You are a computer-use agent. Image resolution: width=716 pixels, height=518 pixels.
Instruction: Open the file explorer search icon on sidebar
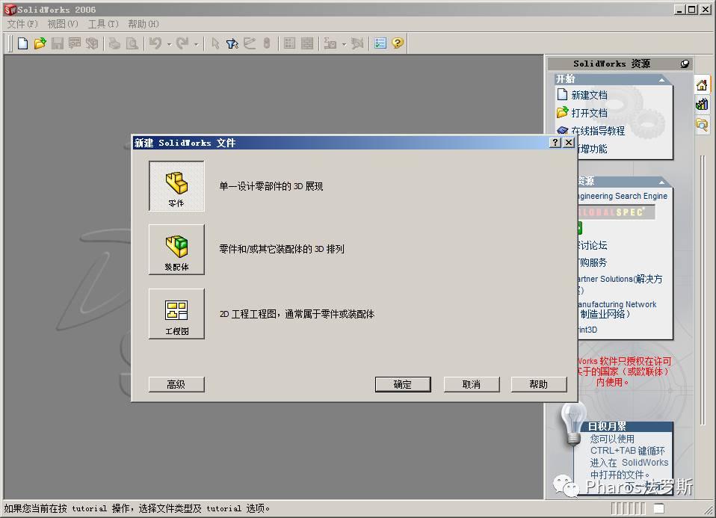tap(701, 126)
